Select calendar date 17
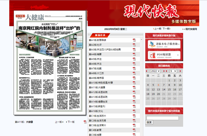207x136 pixels. coord(180,89)
